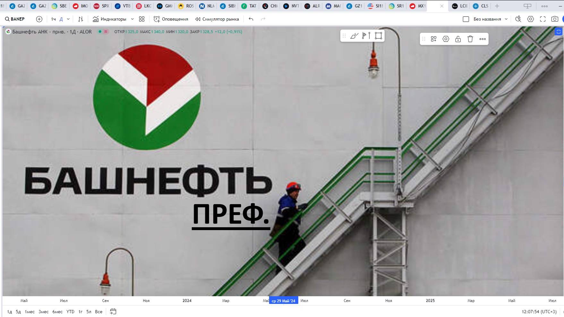Switch to the LKC tab

click(x=144, y=6)
